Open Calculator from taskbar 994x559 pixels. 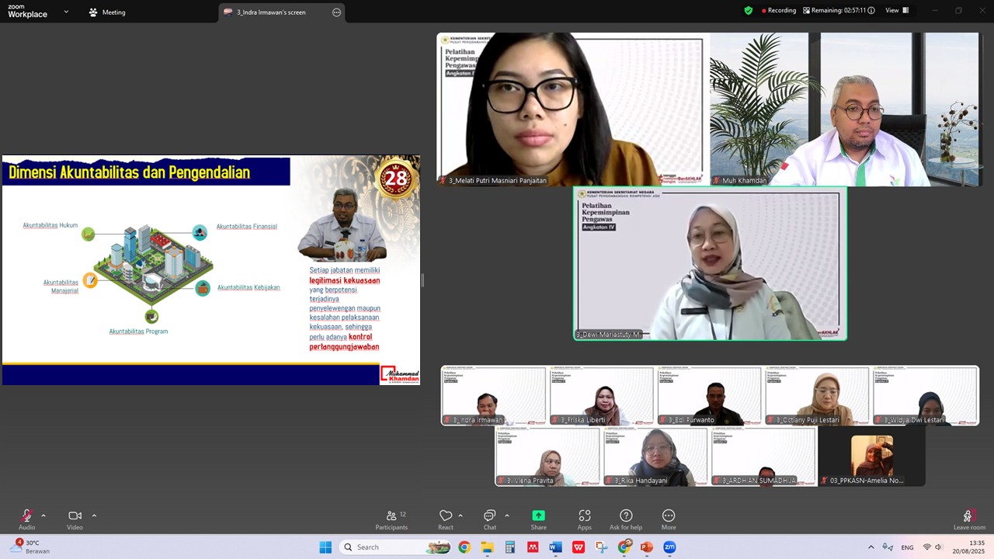point(510,547)
